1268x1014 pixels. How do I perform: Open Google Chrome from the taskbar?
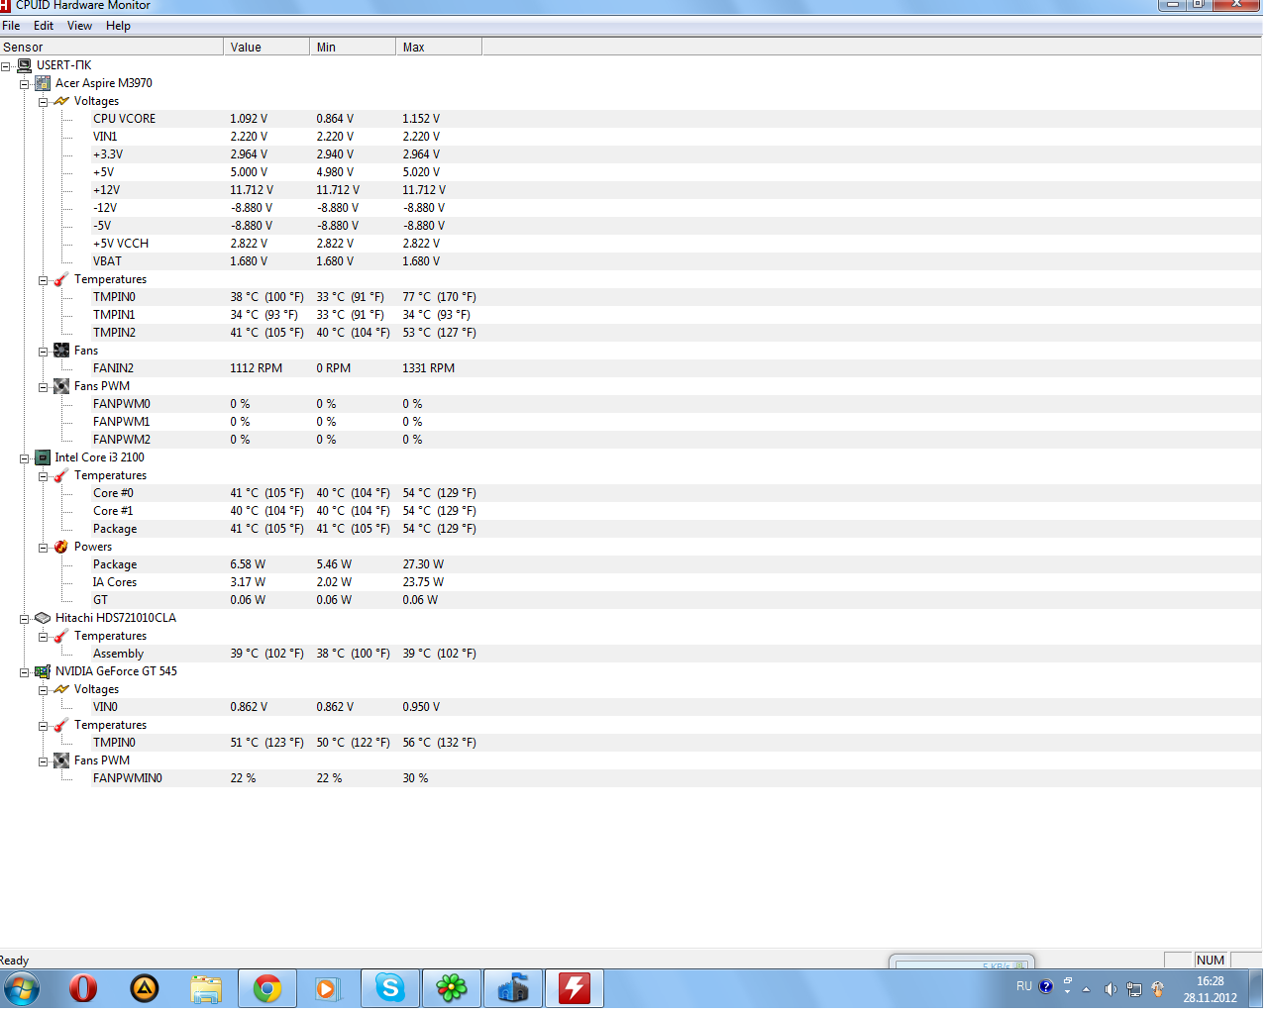[x=267, y=988]
